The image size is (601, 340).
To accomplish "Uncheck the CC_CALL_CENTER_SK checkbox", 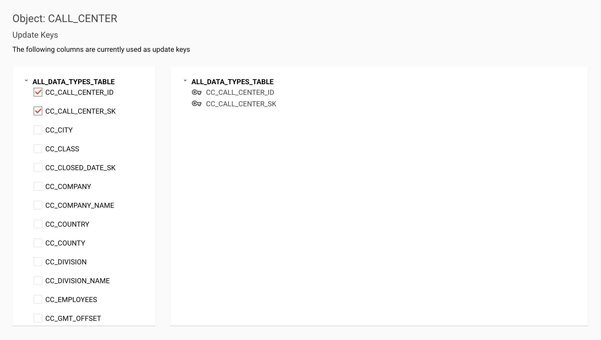I will 38,111.
